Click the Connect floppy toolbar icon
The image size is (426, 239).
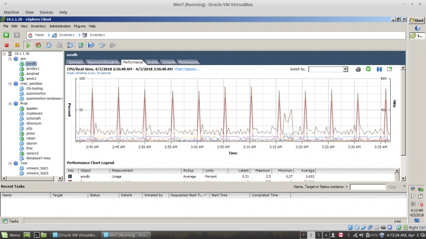[91, 46]
